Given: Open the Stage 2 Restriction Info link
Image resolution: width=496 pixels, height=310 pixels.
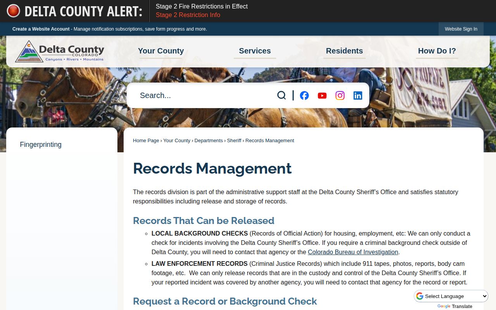Looking at the screenshot, I should tap(188, 15).
